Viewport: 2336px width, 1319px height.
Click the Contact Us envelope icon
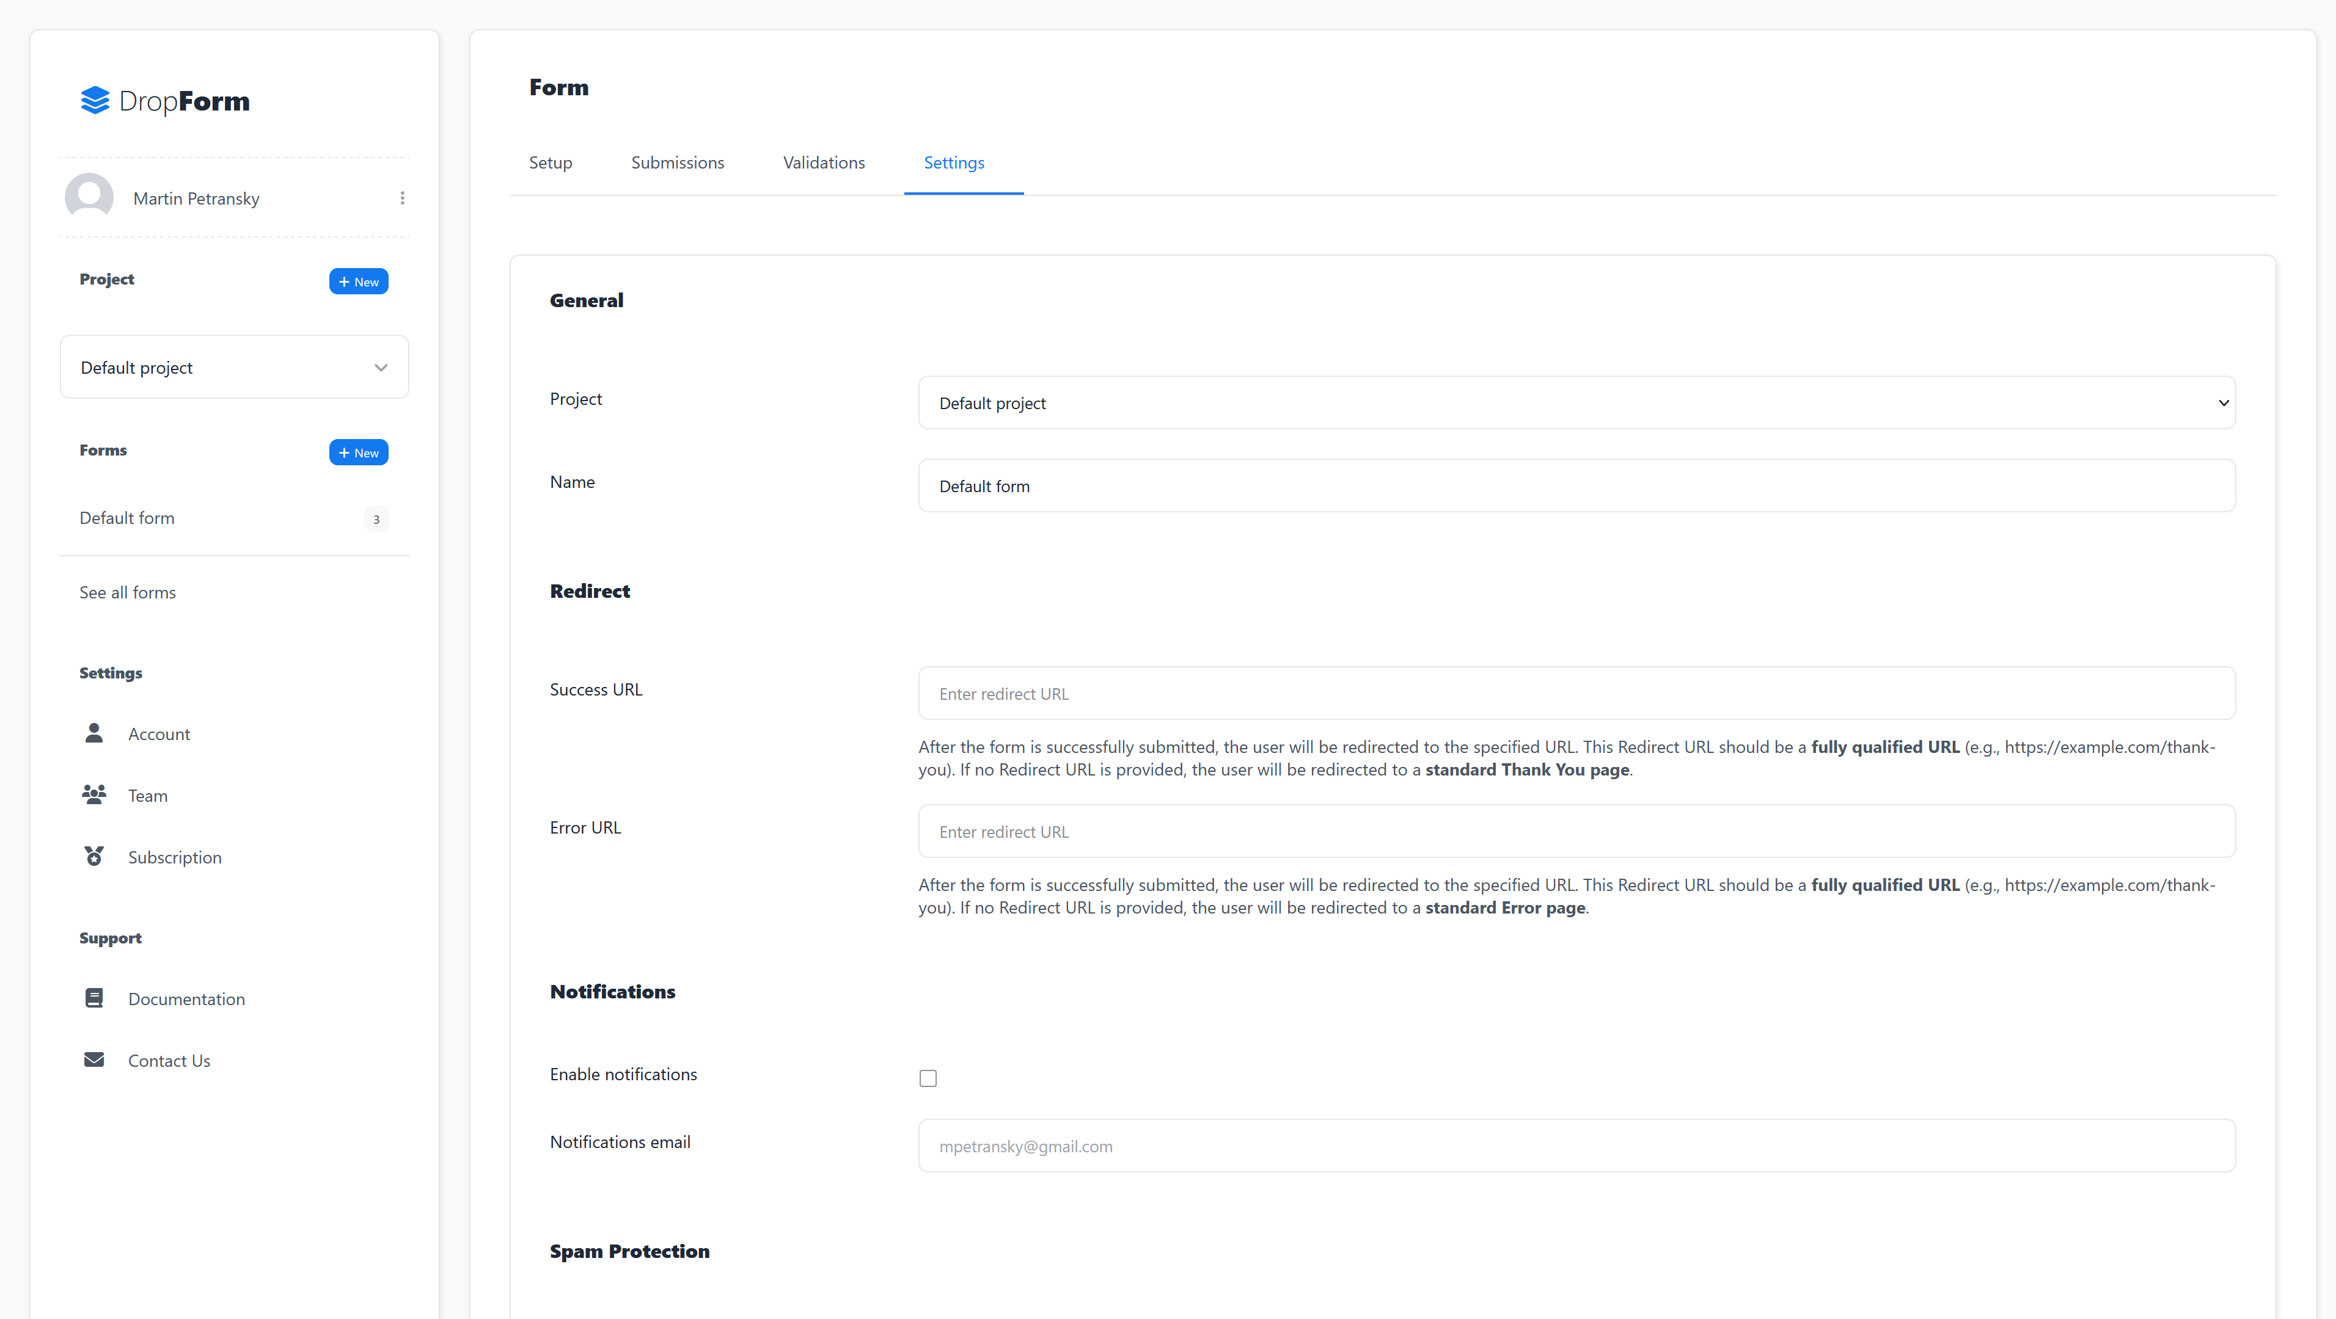click(93, 1059)
